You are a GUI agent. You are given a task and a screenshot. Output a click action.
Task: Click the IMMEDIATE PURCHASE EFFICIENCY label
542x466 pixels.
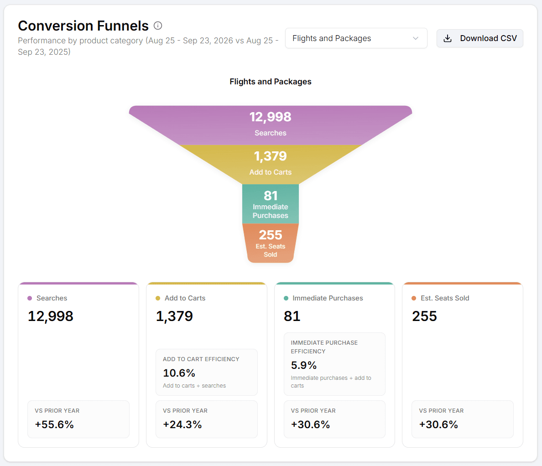[324, 347]
